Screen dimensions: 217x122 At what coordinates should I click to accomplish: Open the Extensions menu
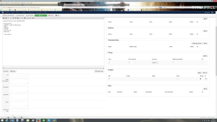[x=39, y=12]
